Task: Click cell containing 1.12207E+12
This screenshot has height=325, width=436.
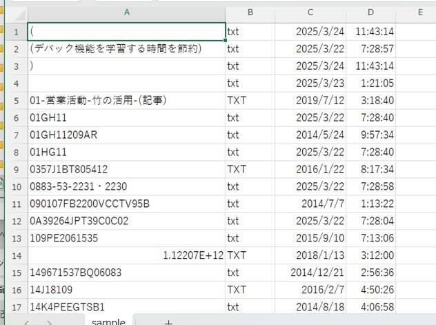Action: click(126, 255)
